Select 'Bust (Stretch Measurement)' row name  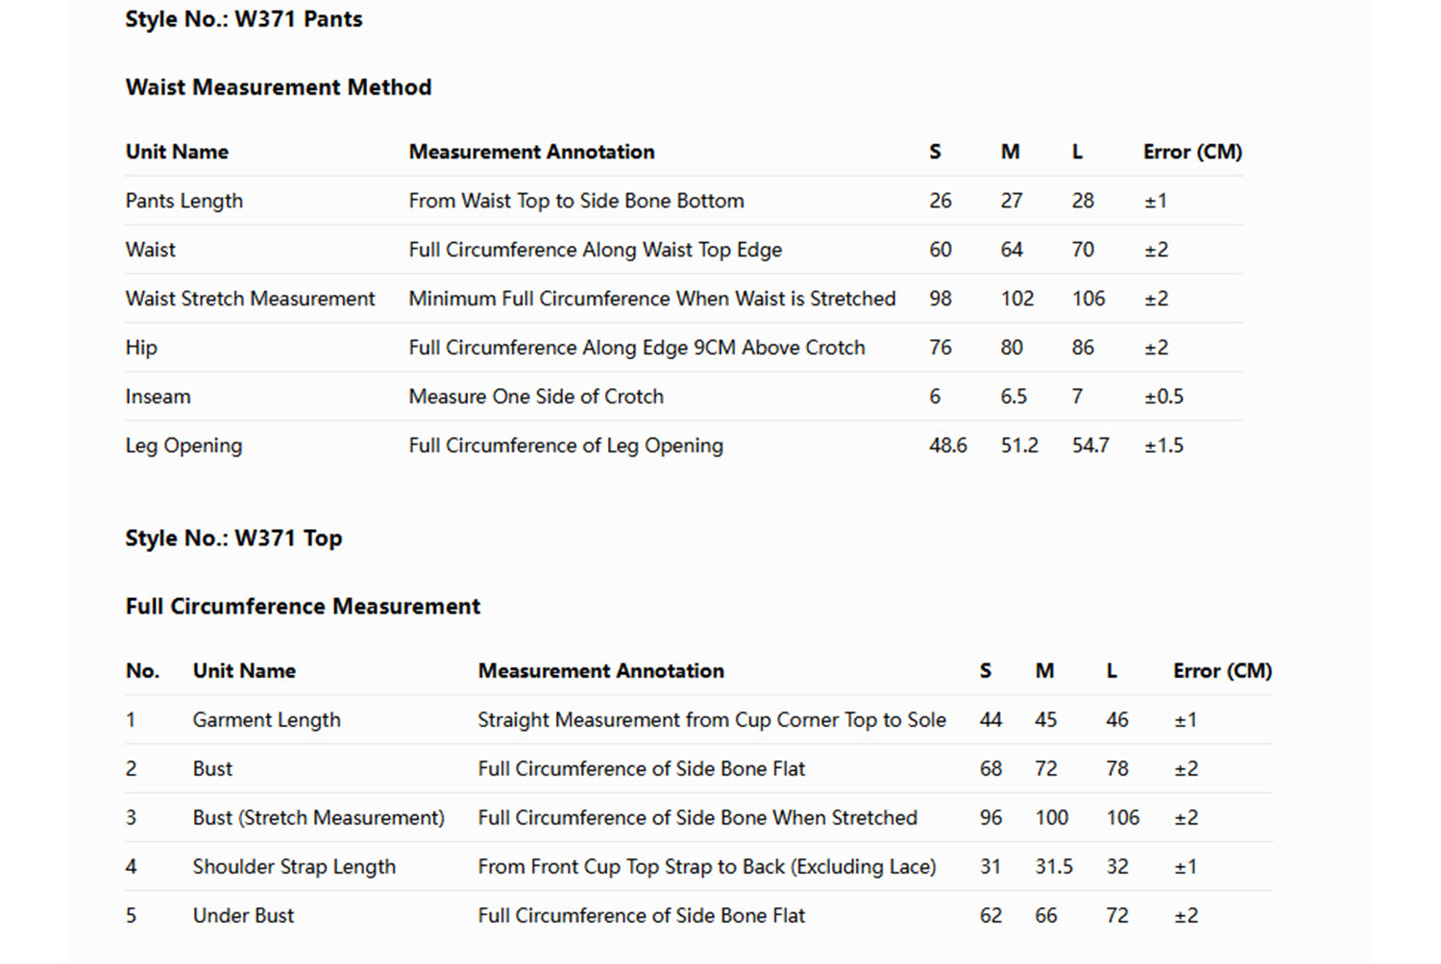click(x=318, y=818)
